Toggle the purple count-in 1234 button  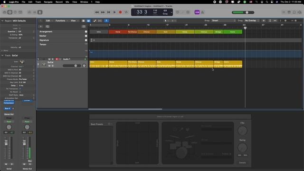point(197,12)
